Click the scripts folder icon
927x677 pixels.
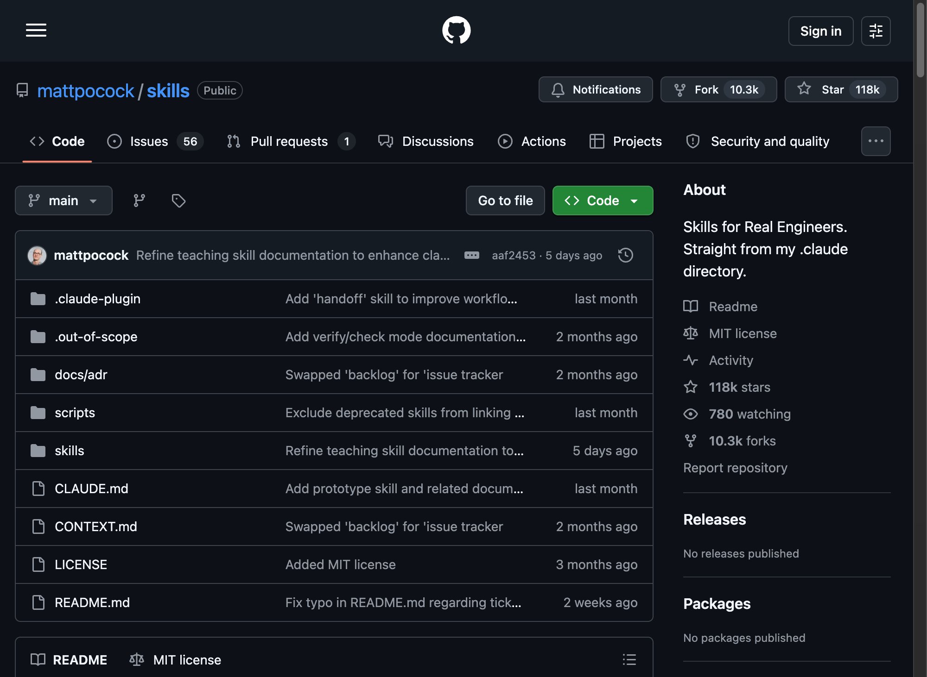click(38, 413)
